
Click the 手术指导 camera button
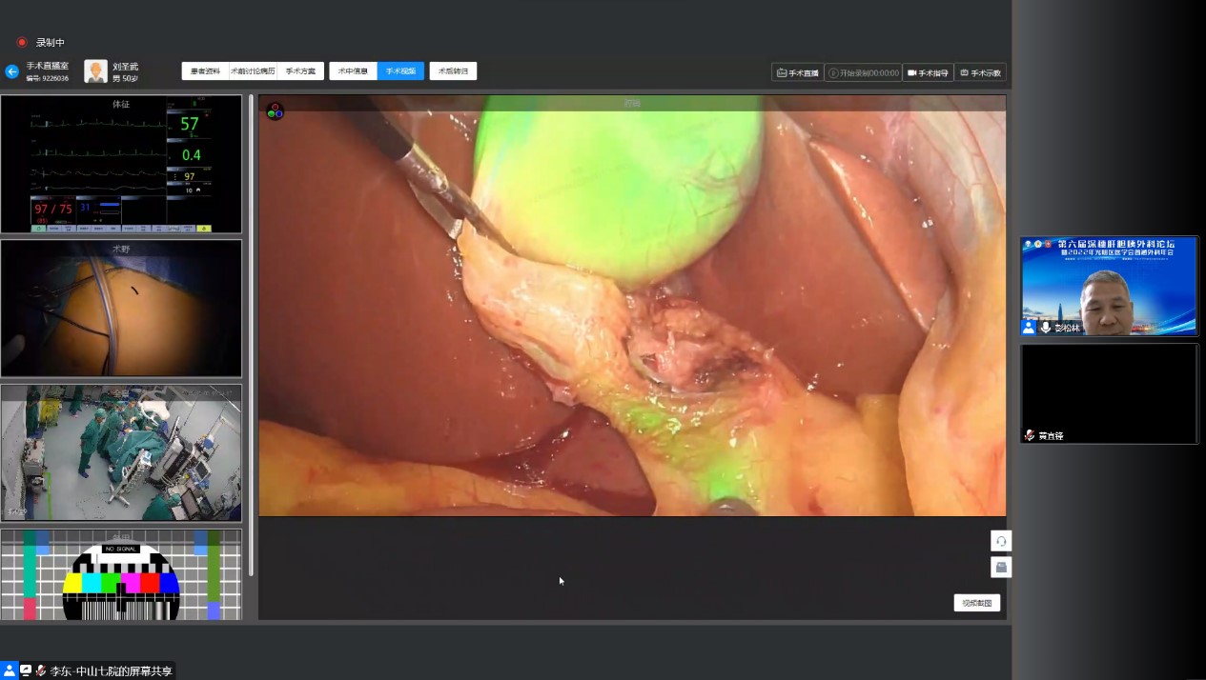coord(928,72)
